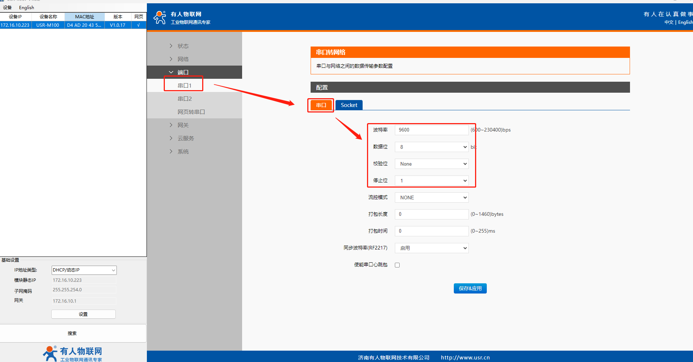The width and height of the screenshot is (693, 362).
Task: Open the 流控模式 dropdown
Action: [431, 197]
